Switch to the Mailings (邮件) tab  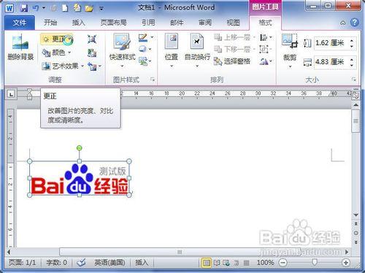point(177,23)
